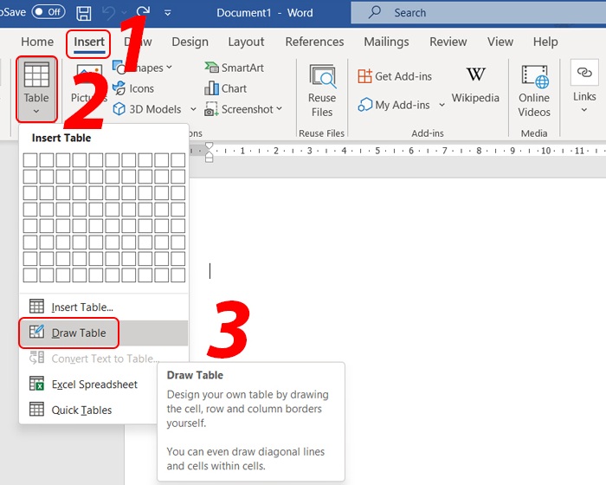This screenshot has height=485, width=606.
Task: Expand the My Add-ins dropdown arrow
Action: 442,105
